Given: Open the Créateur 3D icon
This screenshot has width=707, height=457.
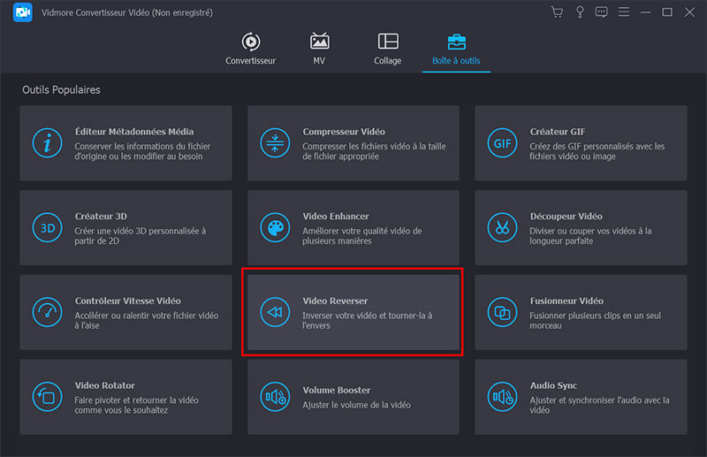Looking at the screenshot, I should coord(48,227).
